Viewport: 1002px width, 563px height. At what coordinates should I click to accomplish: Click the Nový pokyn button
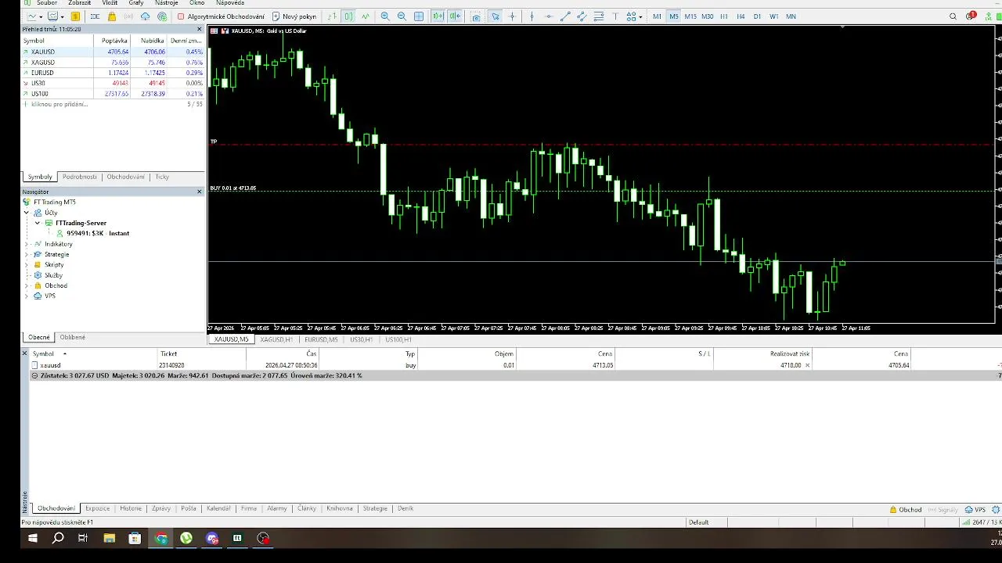point(294,16)
